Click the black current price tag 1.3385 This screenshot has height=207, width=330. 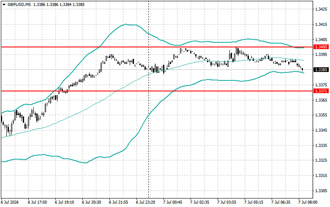[321, 69]
